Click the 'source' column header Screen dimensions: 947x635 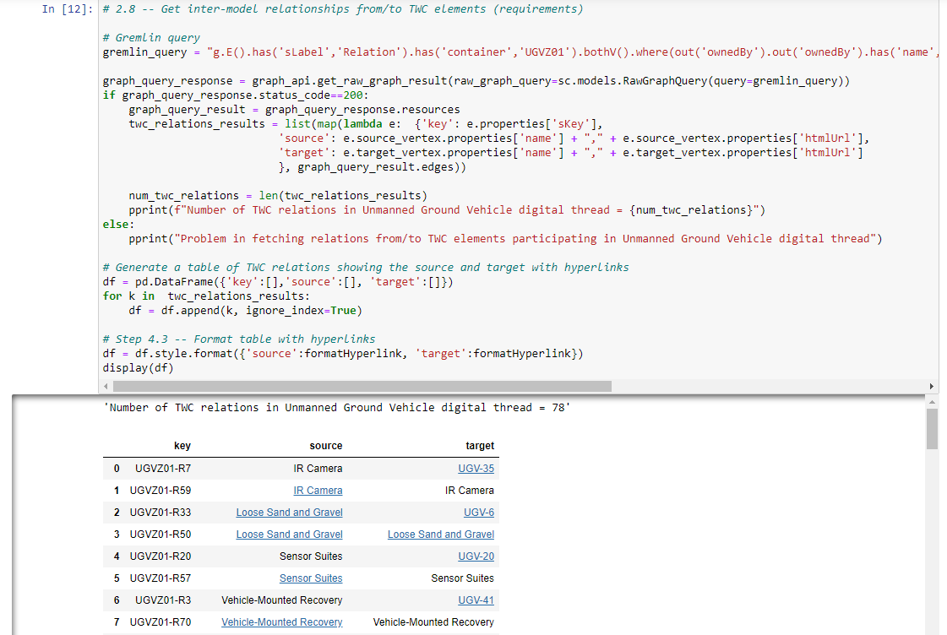pos(326,446)
